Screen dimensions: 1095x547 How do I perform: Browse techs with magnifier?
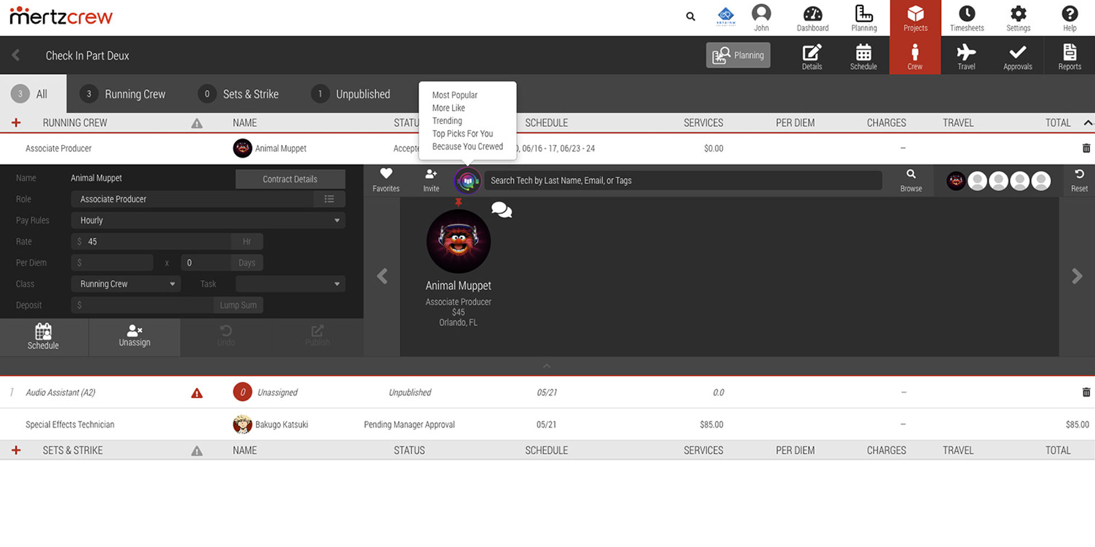(911, 180)
